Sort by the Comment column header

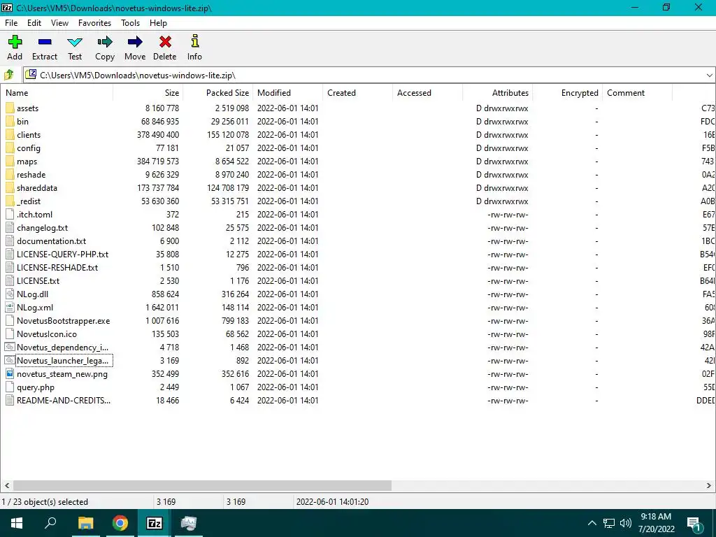[638, 93]
